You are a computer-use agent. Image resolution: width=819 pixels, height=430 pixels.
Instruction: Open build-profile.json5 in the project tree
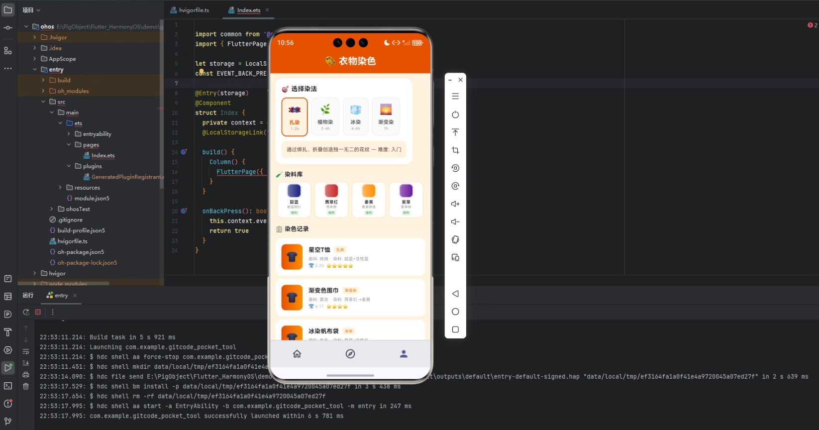point(81,230)
